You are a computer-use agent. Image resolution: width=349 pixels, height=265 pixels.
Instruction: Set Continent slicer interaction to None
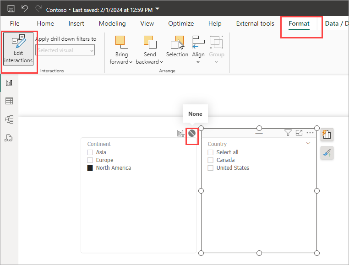[x=192, y=133]
